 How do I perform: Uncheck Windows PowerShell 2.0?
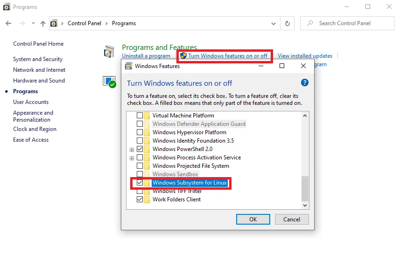click(x=140, y=149)
